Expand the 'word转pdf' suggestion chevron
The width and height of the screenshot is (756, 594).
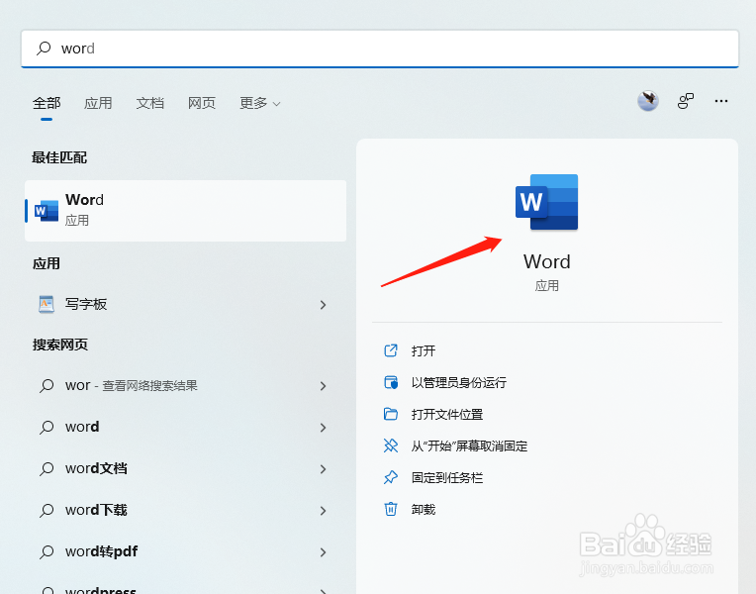point(323,551)
